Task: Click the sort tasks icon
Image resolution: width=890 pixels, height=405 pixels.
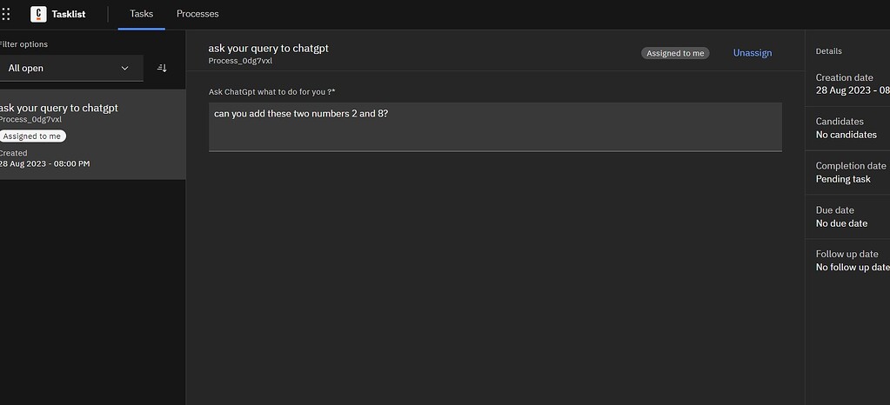Action: point(162,68)
